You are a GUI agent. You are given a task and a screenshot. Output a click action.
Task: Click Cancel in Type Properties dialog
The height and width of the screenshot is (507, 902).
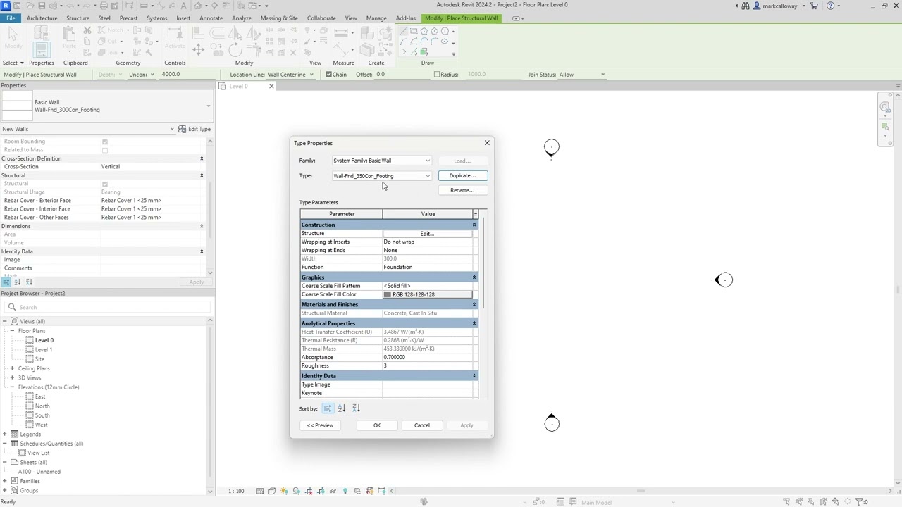point(422,425)
